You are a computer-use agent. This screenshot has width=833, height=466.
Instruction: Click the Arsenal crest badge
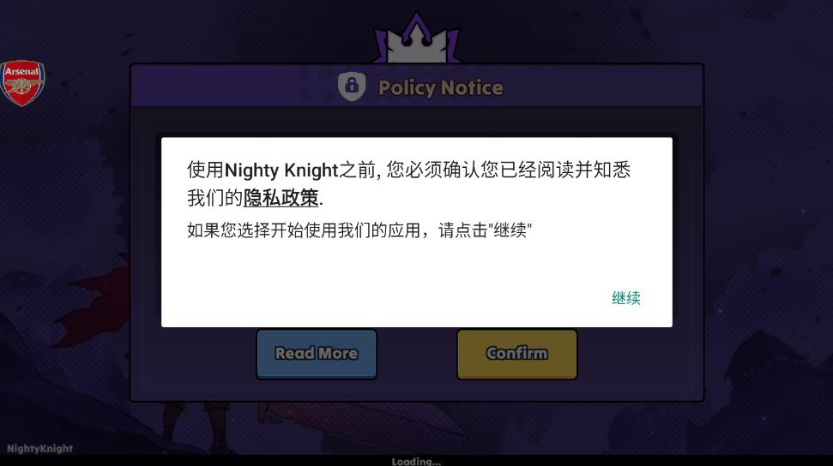22,83
